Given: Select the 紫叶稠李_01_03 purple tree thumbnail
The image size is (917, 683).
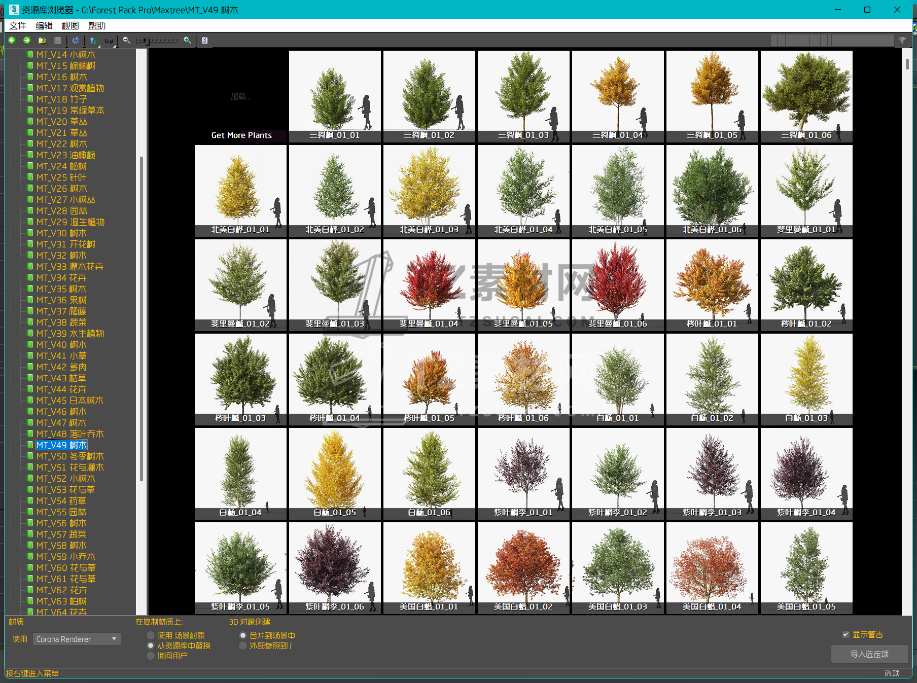Looking at the screenshot, I should 712,474.
